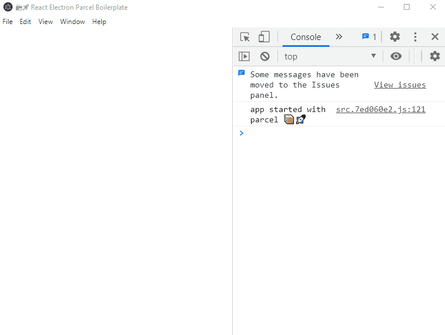Open the View menu
Screen dimensions: 445x335
[x=45, y=22]
